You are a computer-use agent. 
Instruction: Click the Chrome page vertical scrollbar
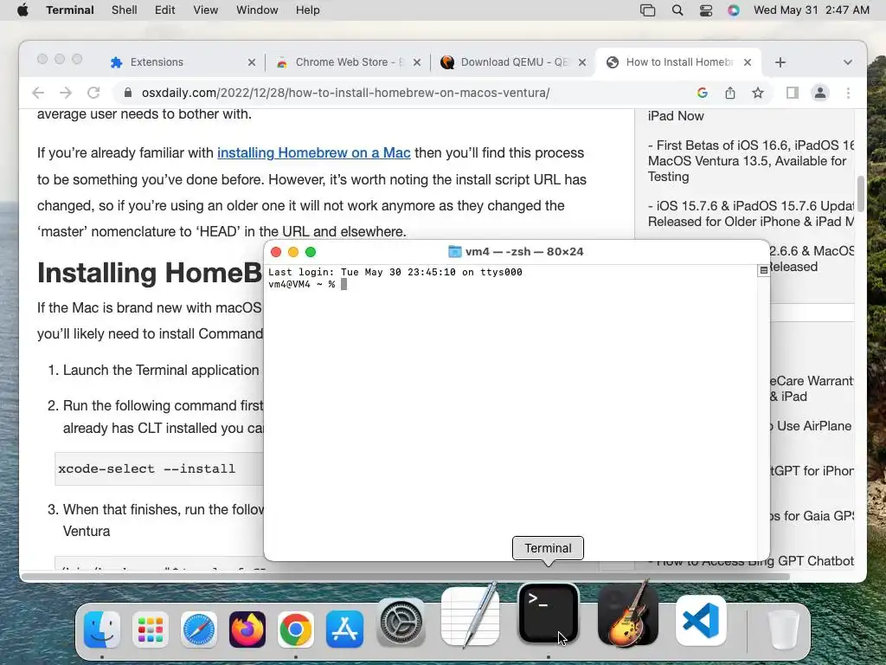pos(861,193)
